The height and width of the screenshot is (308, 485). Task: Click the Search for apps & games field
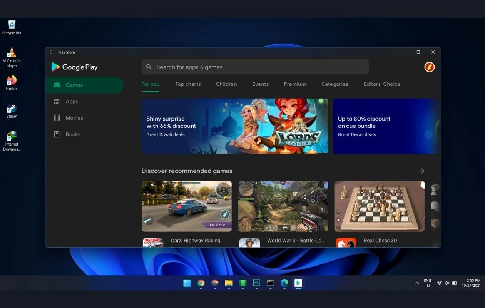[x=255, y=67]
